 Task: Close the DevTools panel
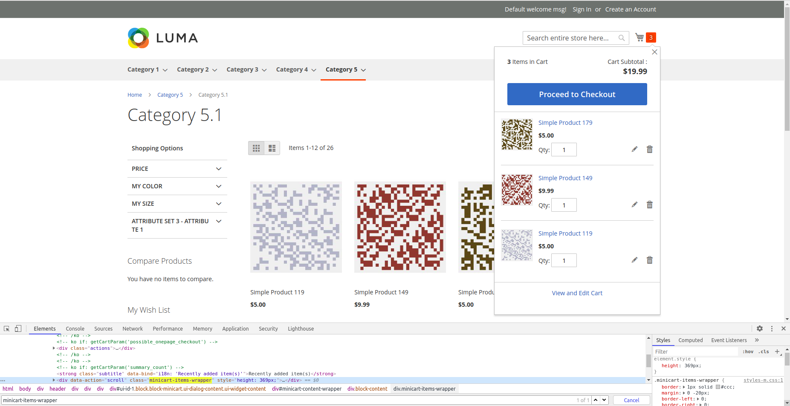point(784,328)
